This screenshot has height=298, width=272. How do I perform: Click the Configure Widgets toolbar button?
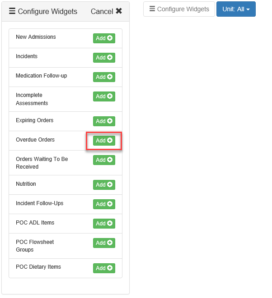[x=179, y=9]
